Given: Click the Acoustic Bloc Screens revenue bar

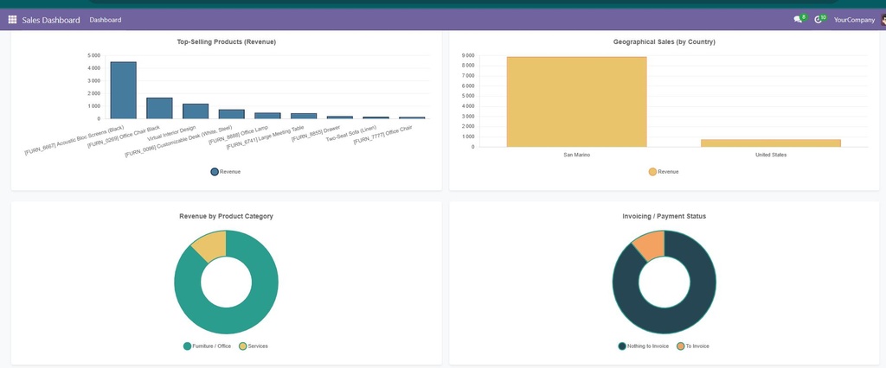Looking at the screenshot, I should (123, 91).
